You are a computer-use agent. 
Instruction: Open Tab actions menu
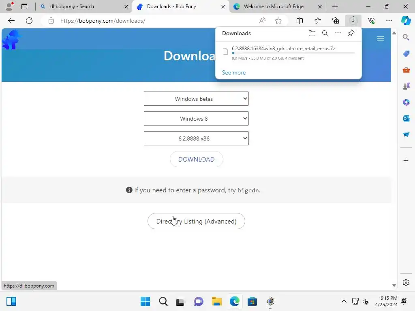[24, 6]
